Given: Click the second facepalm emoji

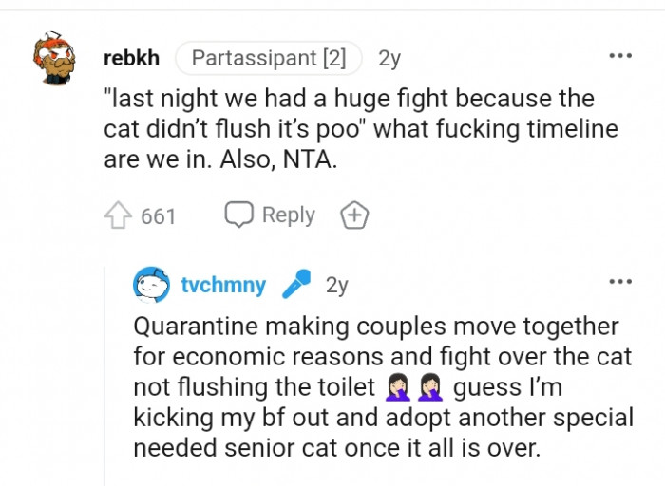Looking at the screenshot, I should click(x=430, y=388).
